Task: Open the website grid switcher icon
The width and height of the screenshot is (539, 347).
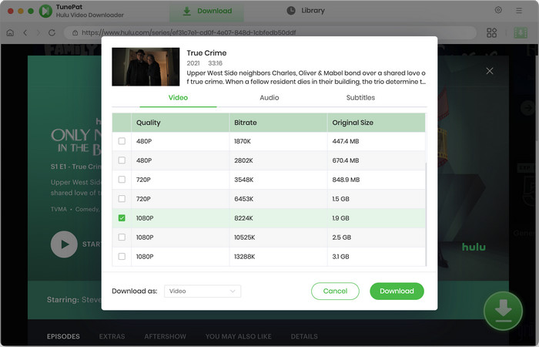Action: [x=491, y=32]
